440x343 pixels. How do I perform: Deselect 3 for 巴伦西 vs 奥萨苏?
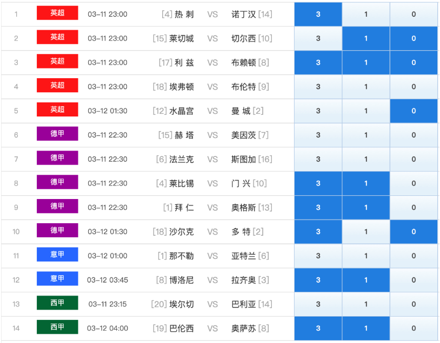tap(318, 328)
